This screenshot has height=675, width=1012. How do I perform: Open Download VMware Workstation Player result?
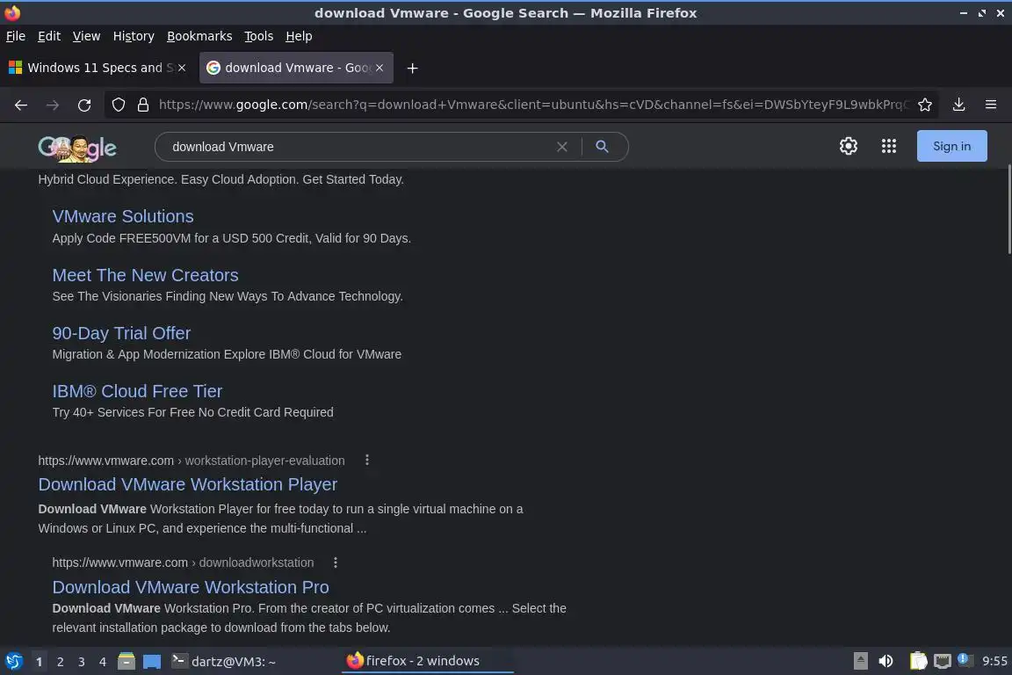click(x=188, y=484)
